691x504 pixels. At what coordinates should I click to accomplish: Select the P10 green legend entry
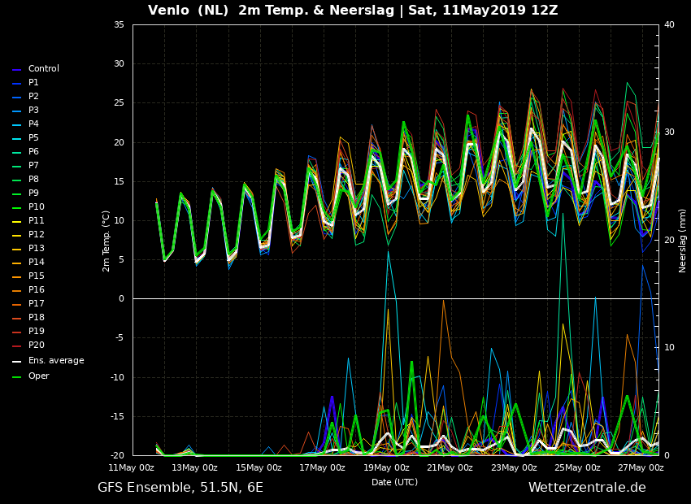tap(37, 206)
